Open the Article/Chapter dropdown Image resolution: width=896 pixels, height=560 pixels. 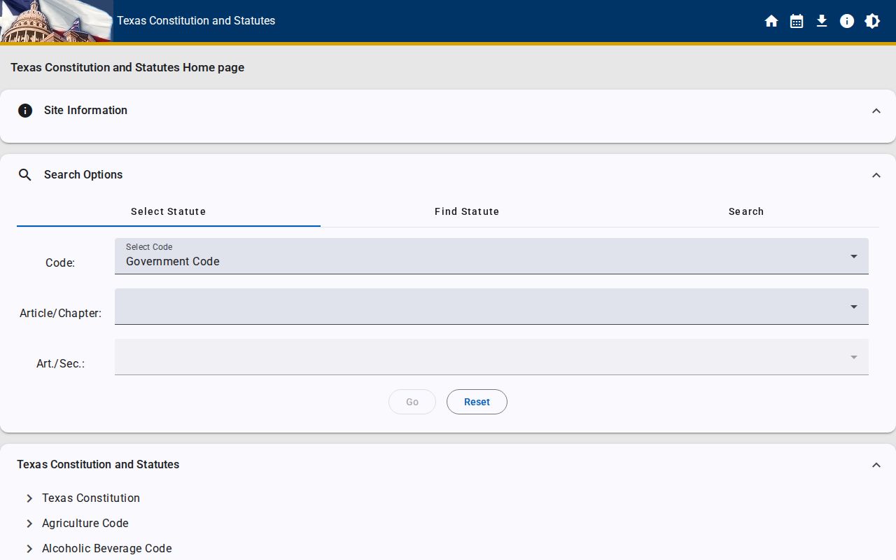[x=491, y=307]
